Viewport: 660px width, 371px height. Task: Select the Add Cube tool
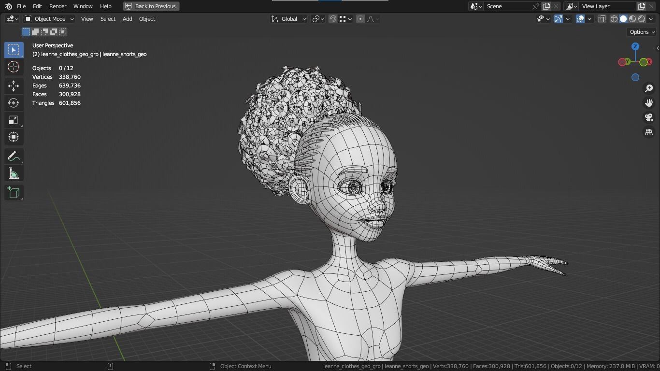tap(14, 193)
